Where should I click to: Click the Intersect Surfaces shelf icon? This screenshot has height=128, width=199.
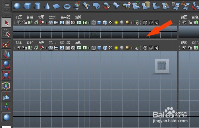tap(146, 6)
